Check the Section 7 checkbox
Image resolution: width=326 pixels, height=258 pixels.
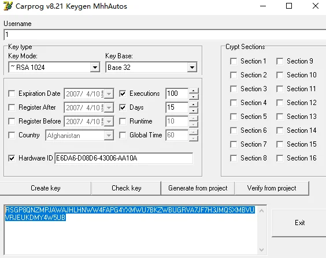coord(234,144)
